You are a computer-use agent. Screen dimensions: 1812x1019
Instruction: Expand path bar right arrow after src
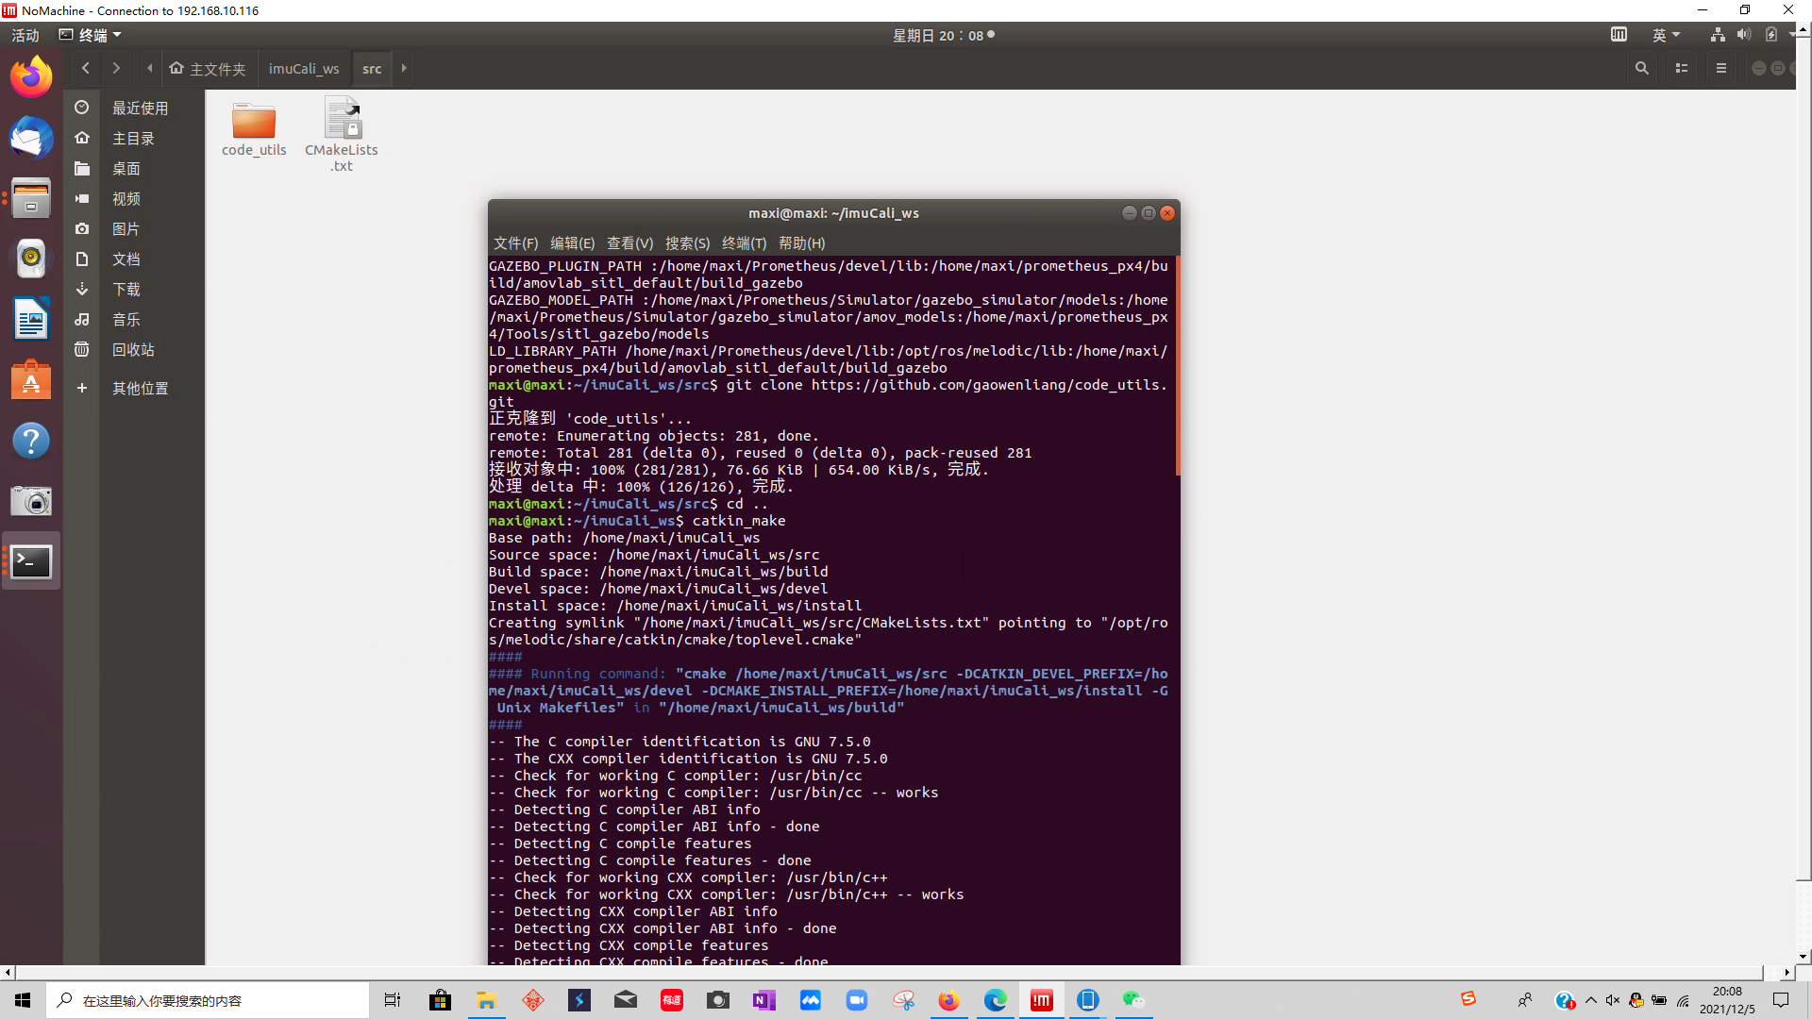click(x=404, y=68)
